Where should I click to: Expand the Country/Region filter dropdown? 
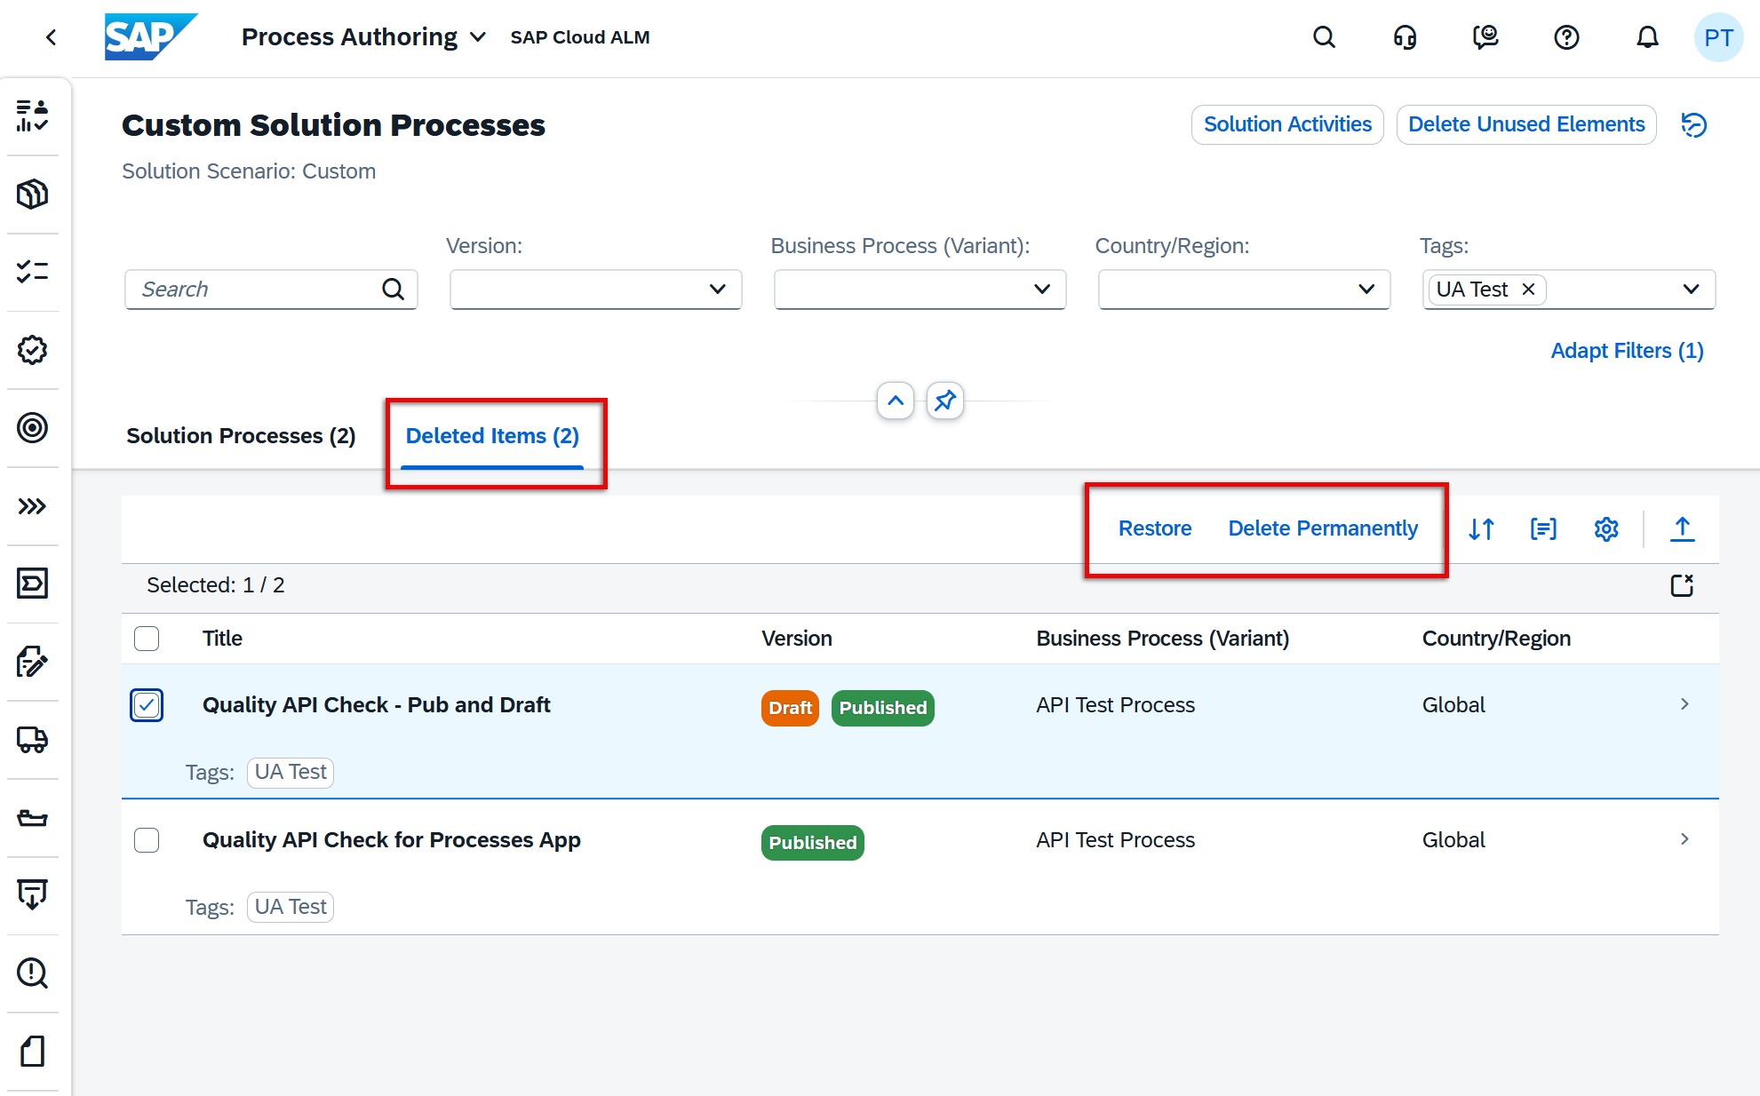coord(1366,290)
